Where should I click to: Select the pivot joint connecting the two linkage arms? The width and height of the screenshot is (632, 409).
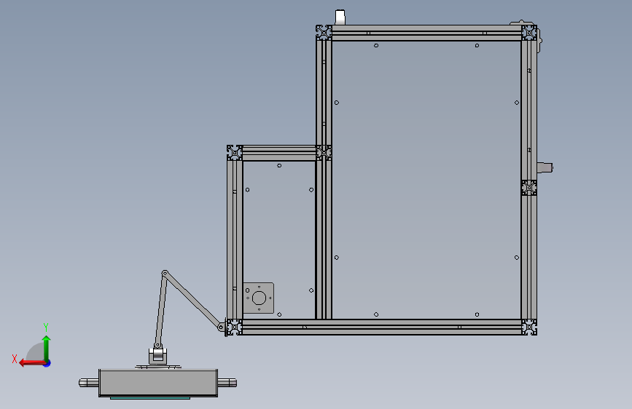coord(164,274)
